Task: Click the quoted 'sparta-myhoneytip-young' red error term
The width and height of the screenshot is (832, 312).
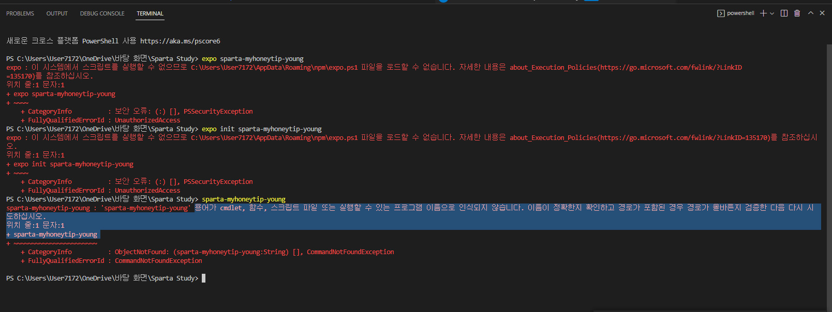Action: (x=146, y=208)
